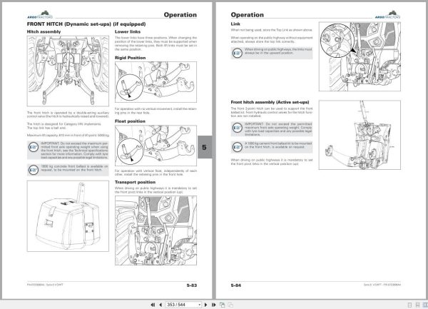Click the section 5 chapter tab marker
The width and height of the screenshot is (428, 309).
point(204,147)
